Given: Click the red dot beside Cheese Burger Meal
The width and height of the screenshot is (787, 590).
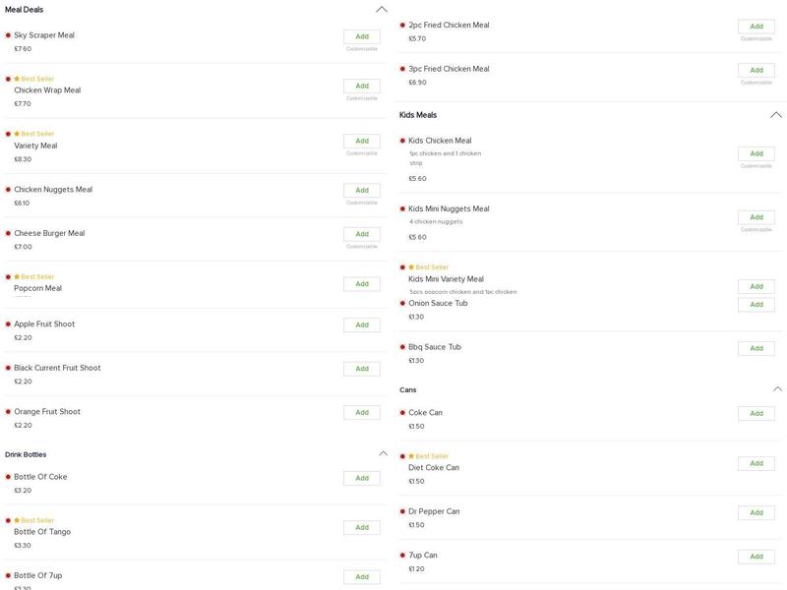Looking at the screenshot, I should click(x=8, y=234).
